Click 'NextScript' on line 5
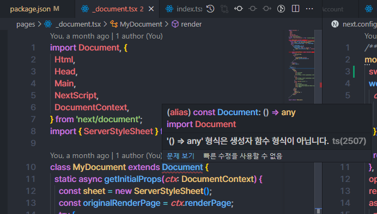377x214 pixels. [x=76, y=96]
